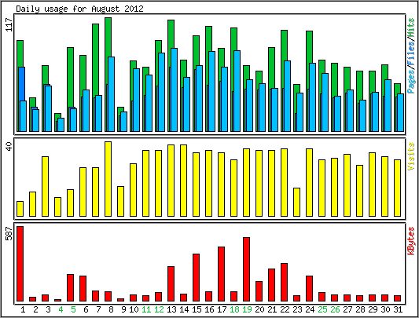Click the cyan "Pages" legend word
This screenshot has width=419, height=318.
411,81
